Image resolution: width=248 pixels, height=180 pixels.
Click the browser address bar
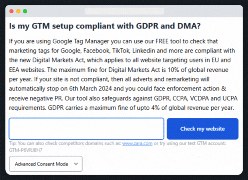click(x=124, y=11)
